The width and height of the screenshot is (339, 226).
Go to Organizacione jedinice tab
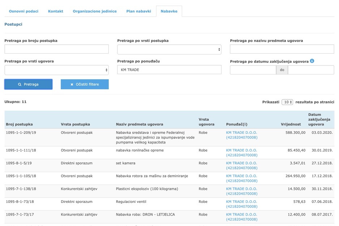[x=95, y=11]
